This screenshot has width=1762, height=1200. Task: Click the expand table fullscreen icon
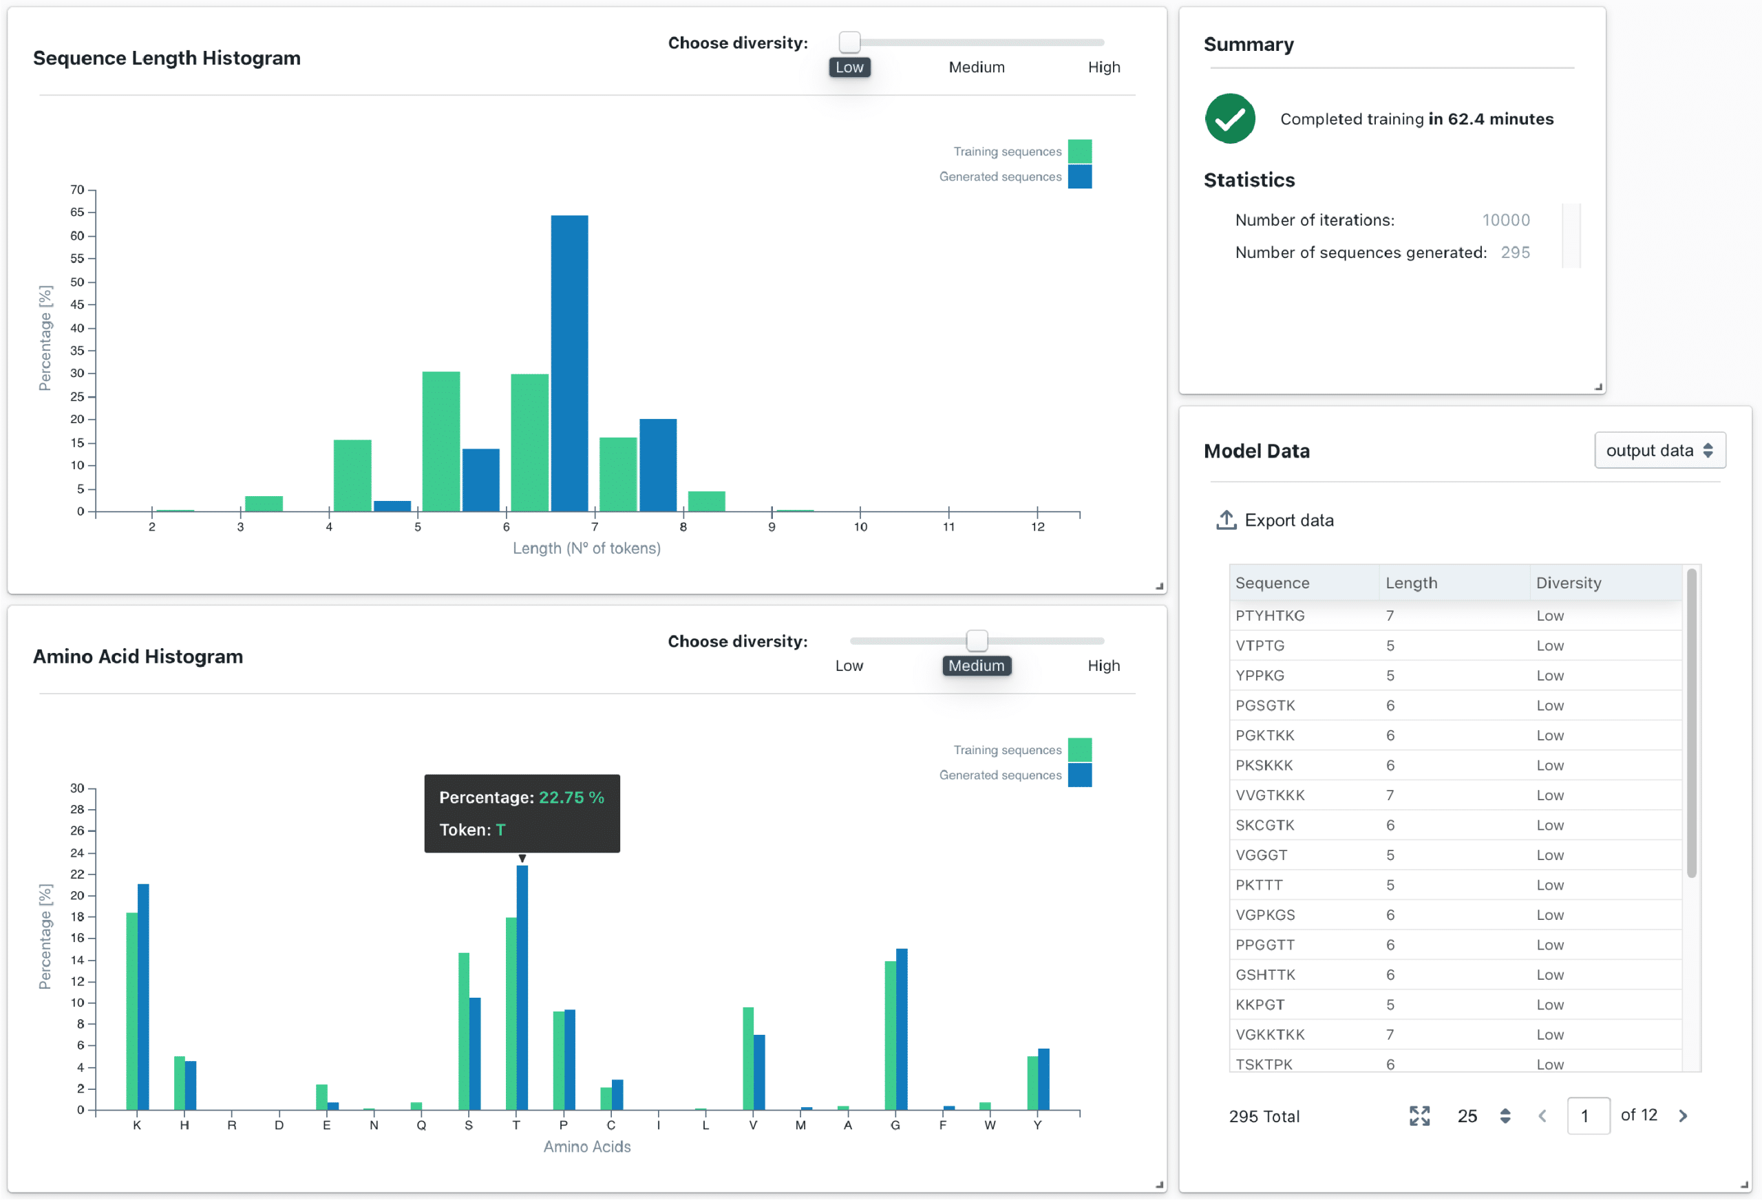pos(1419,1115)
